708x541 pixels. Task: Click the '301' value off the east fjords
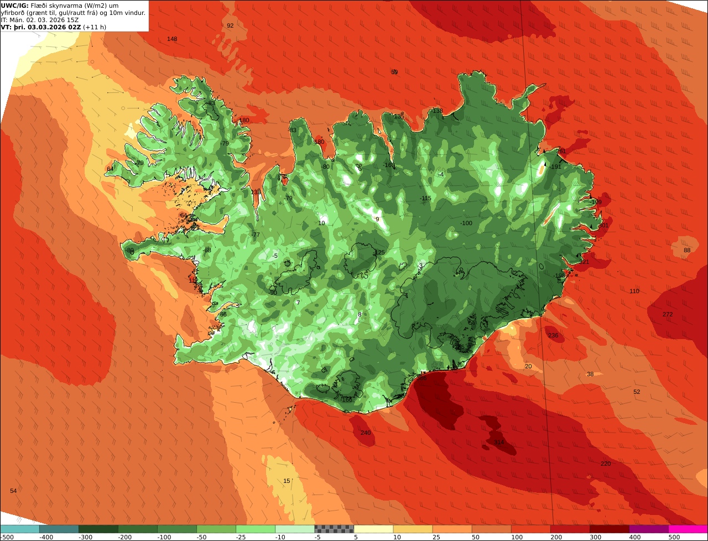603,225
